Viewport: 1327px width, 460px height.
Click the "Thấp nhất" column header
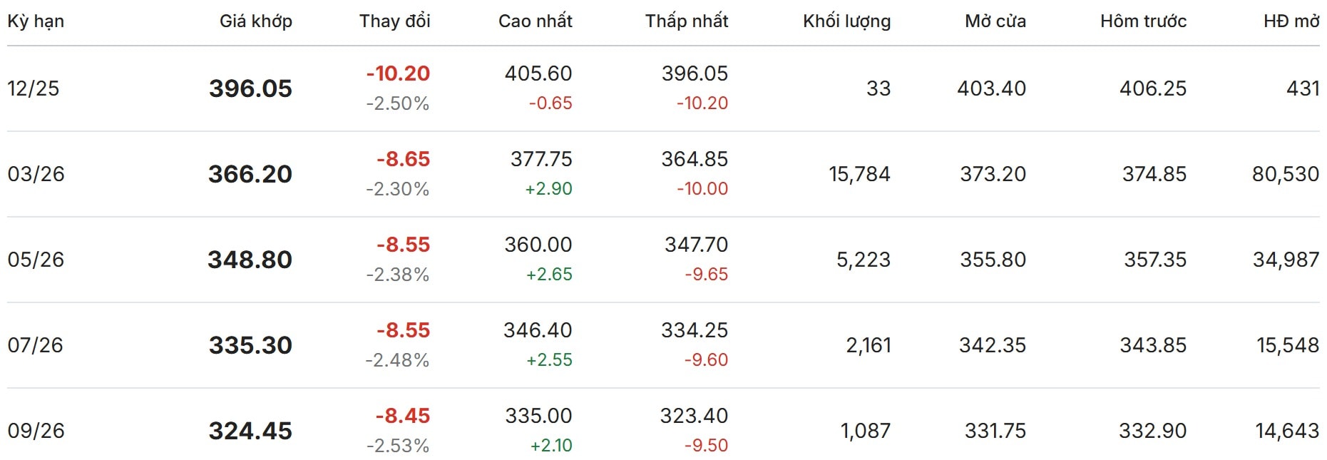(x=686, y=21)
